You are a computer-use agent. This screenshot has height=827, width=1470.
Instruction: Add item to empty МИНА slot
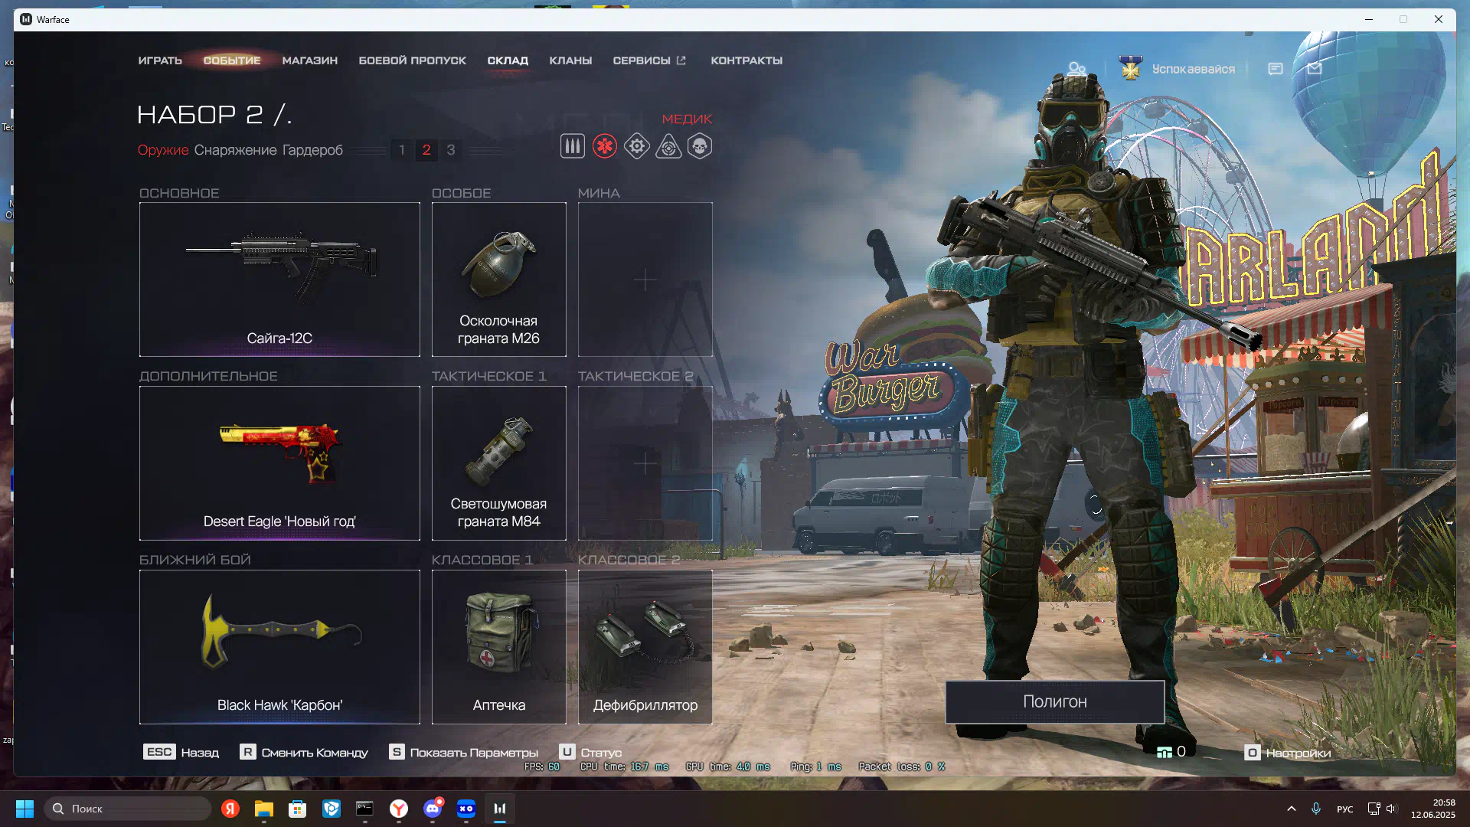point(645,279)
